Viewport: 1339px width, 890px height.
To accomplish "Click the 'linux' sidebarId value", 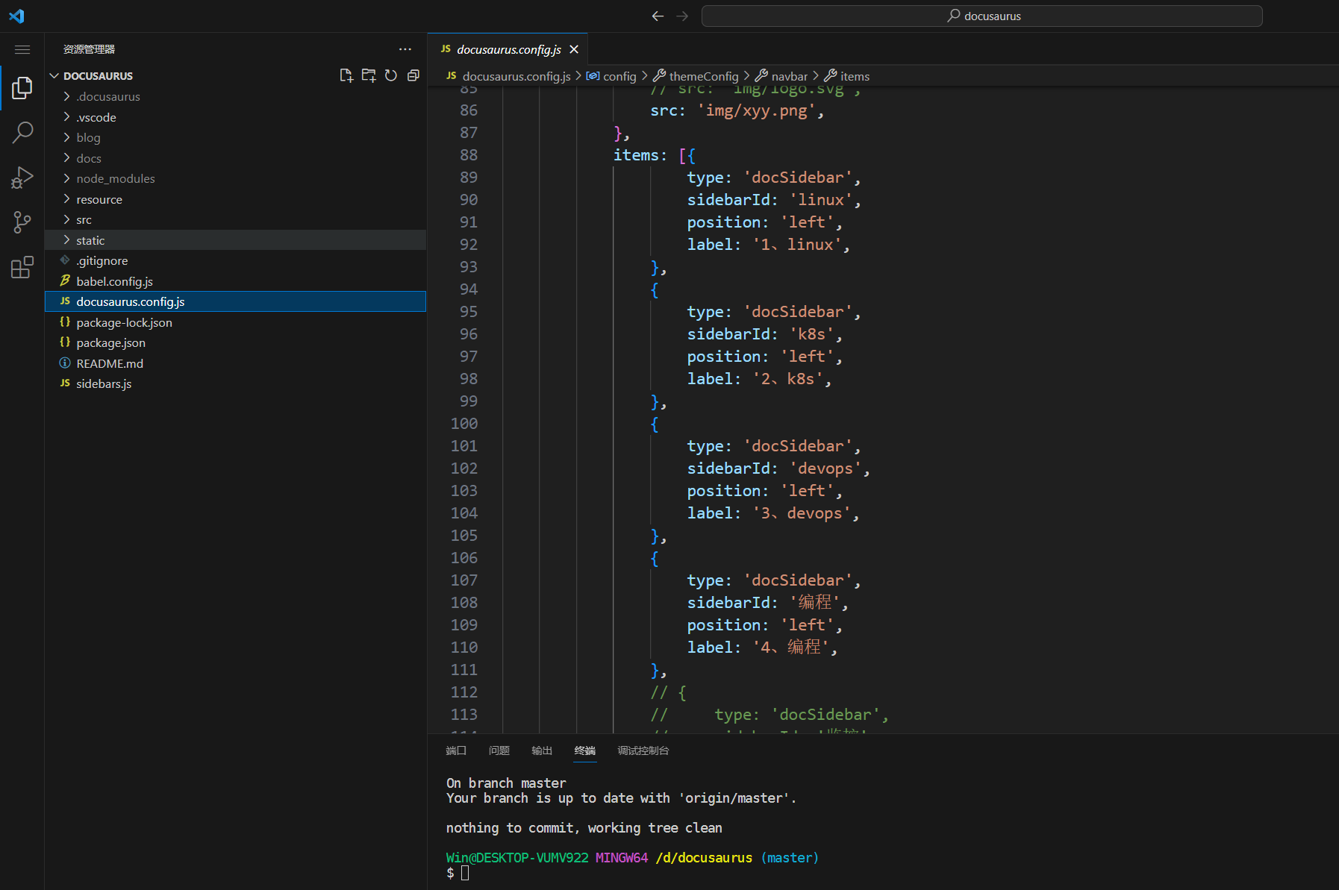I will pyautogui.click(x=821, y=200).
